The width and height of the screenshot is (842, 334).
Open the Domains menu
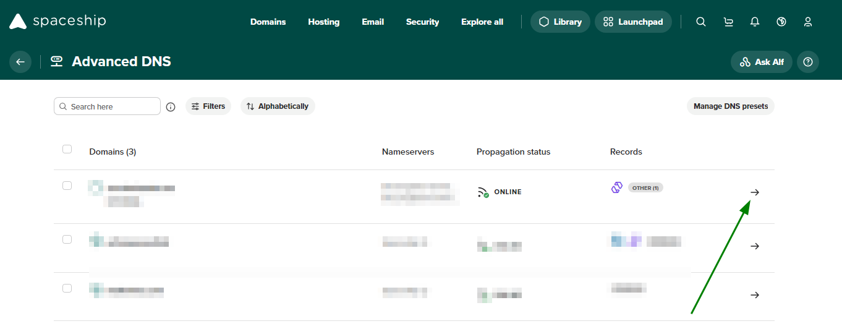coord(268,22)
